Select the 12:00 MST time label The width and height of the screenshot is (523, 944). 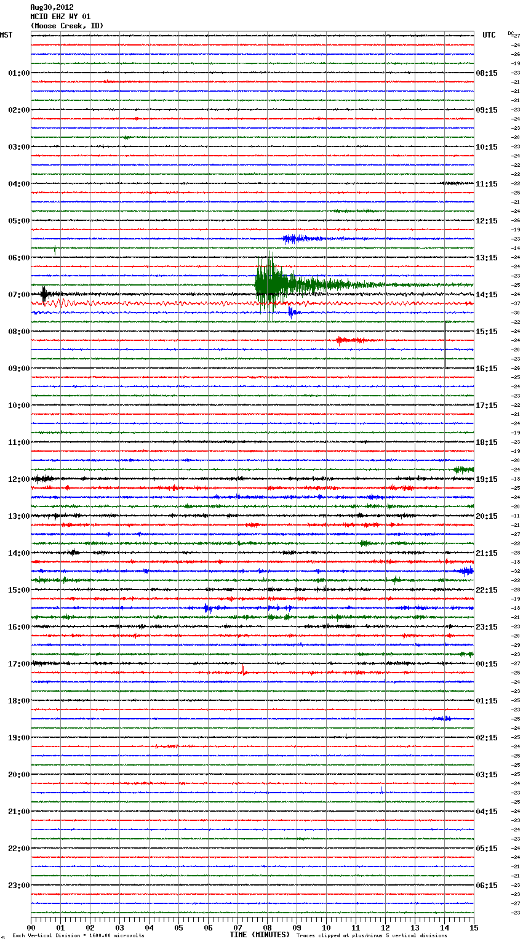(18, 479)
